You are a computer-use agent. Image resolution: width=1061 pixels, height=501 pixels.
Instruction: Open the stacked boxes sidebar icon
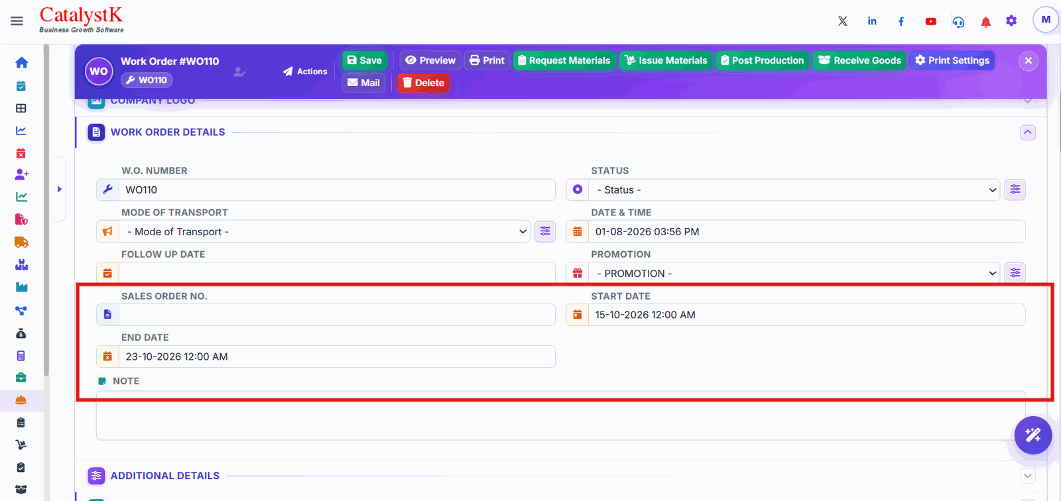(21, 264)
